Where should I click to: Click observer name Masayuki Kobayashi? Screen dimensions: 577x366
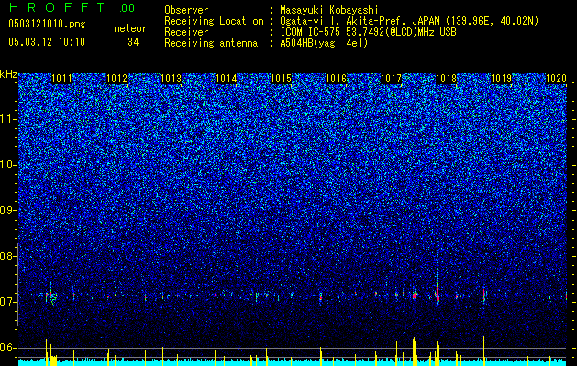(329, 10)
